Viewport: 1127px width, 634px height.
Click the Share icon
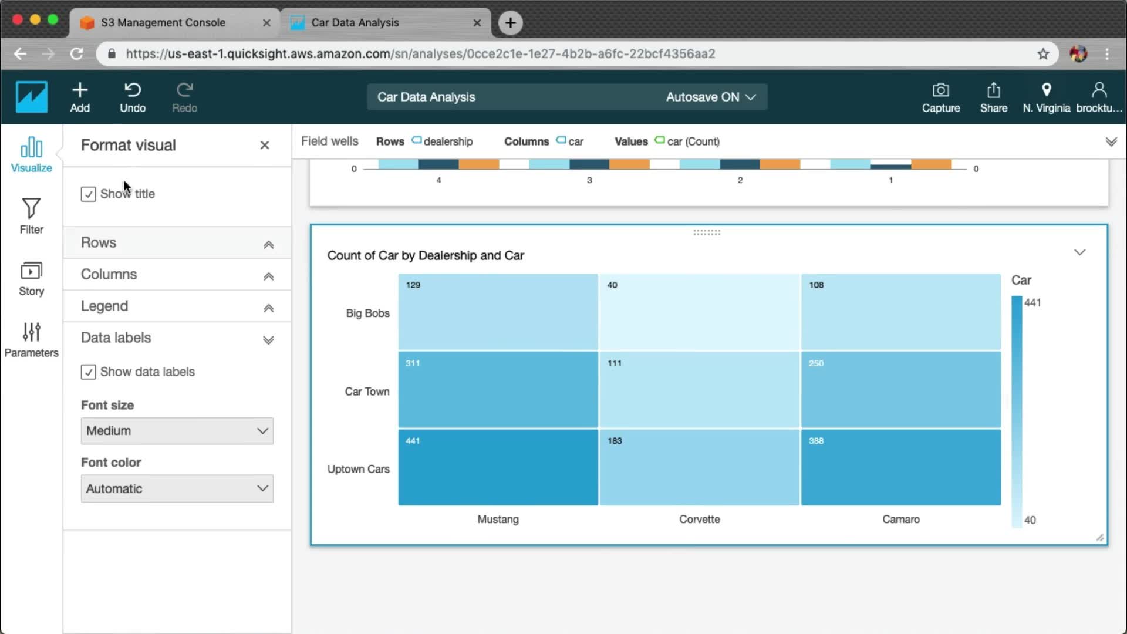(993, 91)
